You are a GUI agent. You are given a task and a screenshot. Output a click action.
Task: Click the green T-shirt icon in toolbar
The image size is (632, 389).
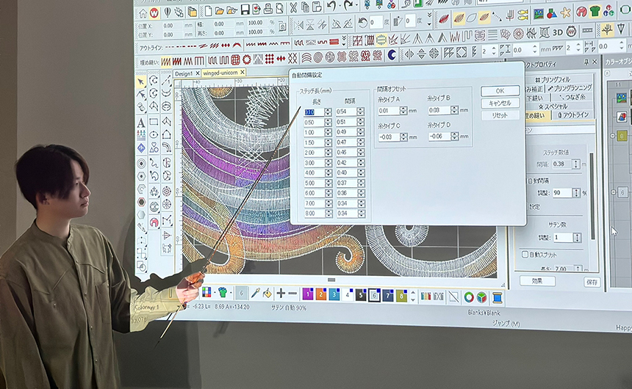click(595, 11)
